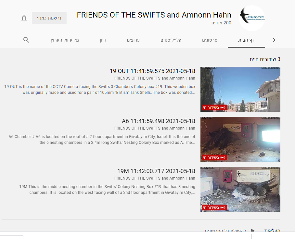Screen dimensions: 295x239
Task: Select the ערוצים tab
Action: pos(133,40)
